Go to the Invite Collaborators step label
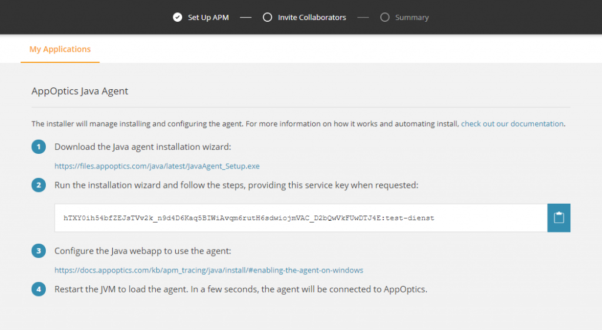The image size is (602, 330). pos(312,18)
